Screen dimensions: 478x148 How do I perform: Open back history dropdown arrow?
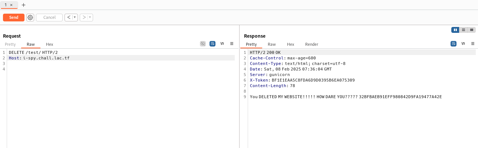75,17
